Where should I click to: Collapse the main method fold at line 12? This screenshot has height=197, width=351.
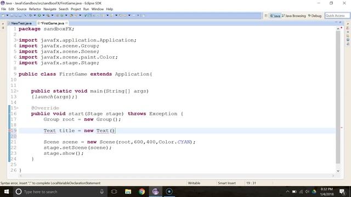coord(18,91)
